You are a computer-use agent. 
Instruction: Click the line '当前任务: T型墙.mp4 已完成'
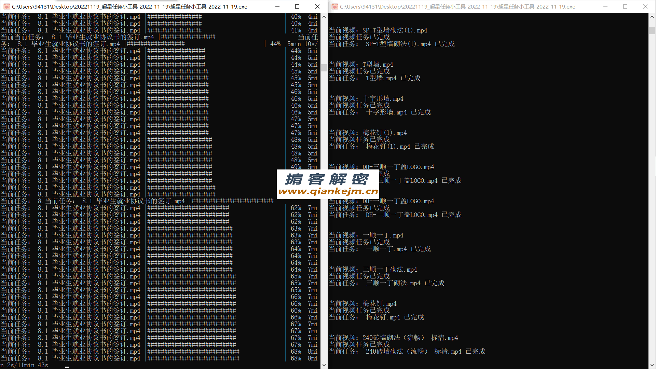tap(374, 78)
